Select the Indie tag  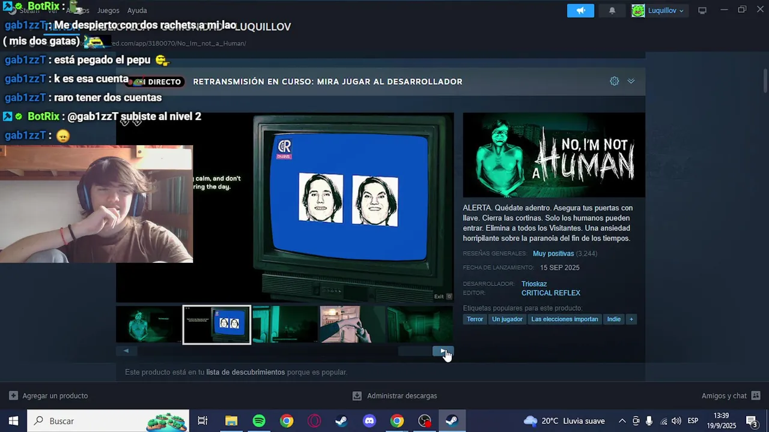click(613, 319)
